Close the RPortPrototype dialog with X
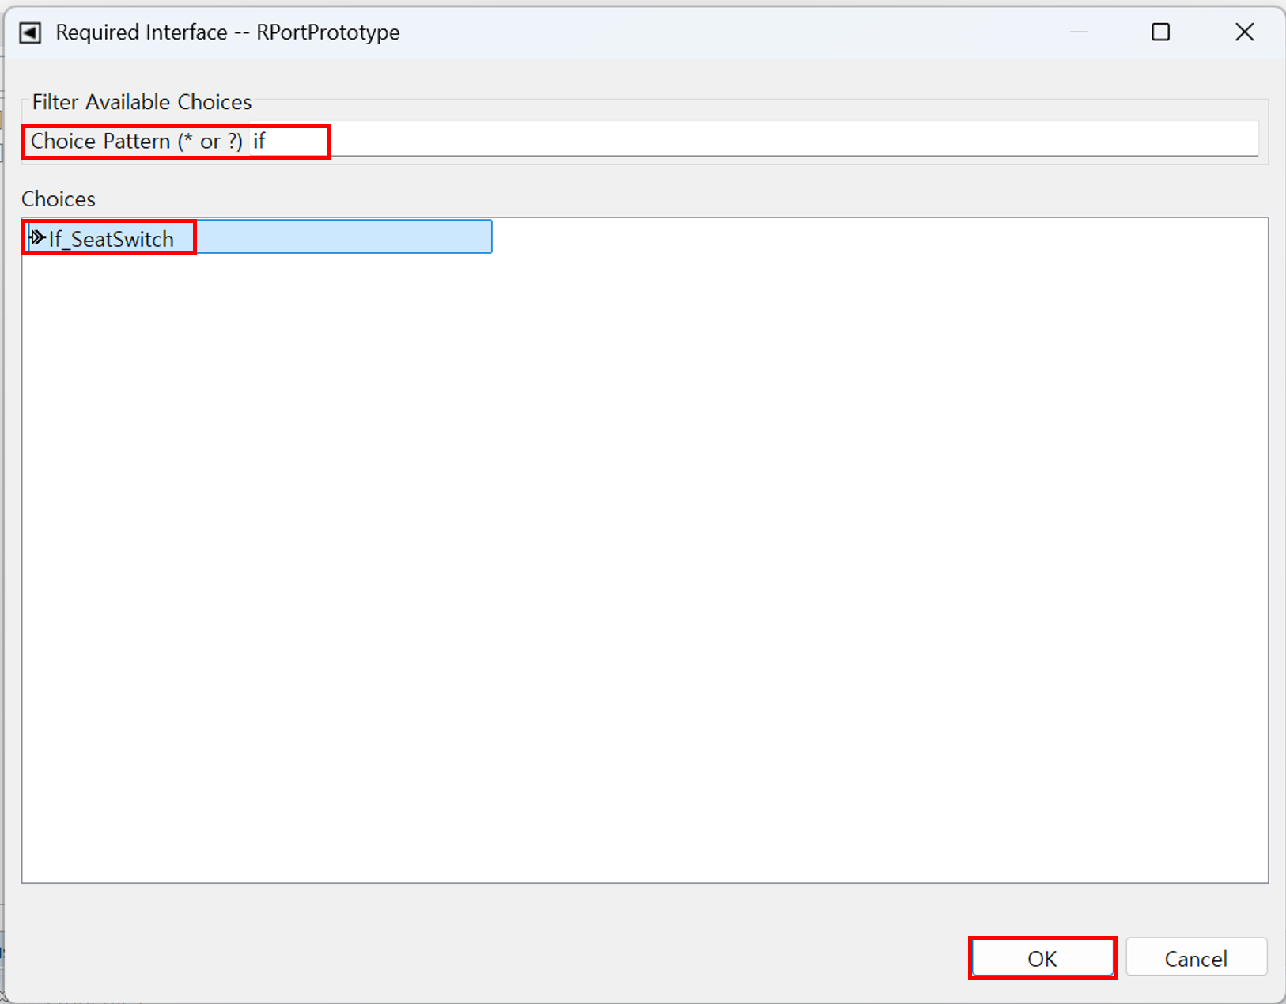The height and width of the screenshot is (1004, 1286). [1244, 32]
